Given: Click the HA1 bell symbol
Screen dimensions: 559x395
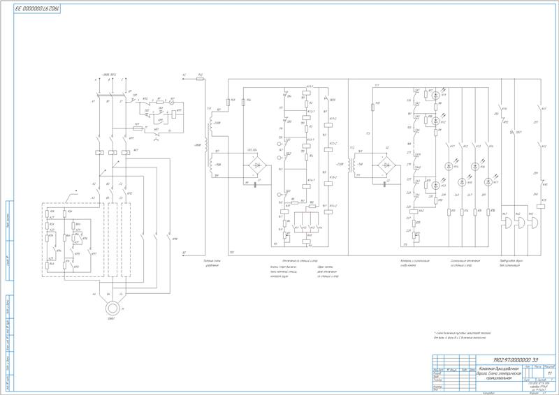Looking at the screenshot, I should pos(507,223).
